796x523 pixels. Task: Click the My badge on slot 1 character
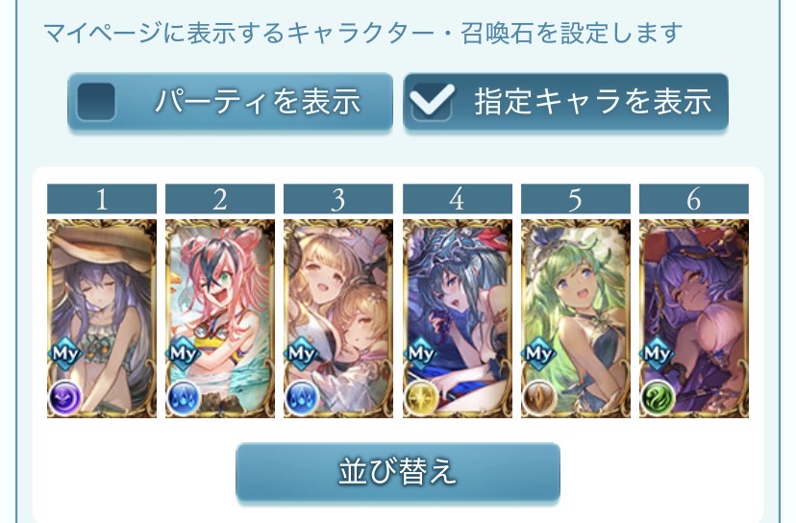click(66, 352)
